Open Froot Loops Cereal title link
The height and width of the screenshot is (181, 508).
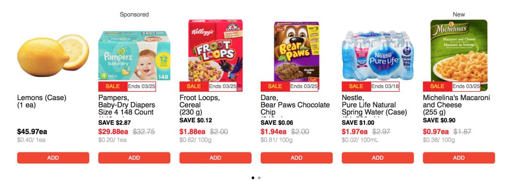[199, 105]
